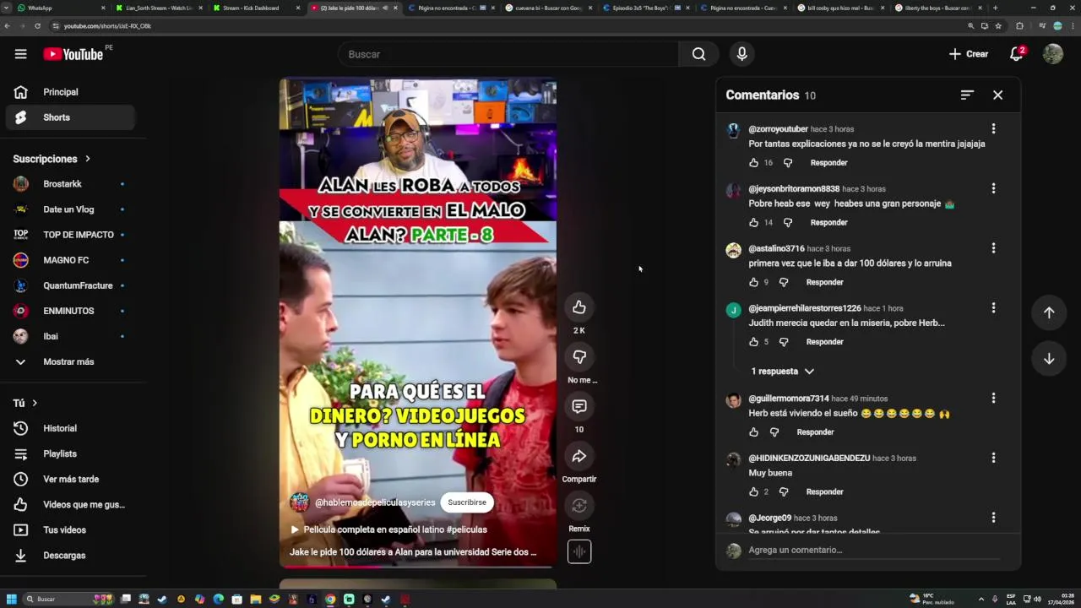
Task: Dislike the Short with thumbs down
Action: [x=579, y=357]
